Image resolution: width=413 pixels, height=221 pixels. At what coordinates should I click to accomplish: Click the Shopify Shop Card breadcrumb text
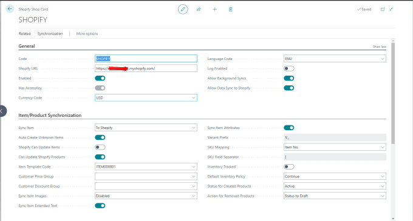tap(33, 9)
